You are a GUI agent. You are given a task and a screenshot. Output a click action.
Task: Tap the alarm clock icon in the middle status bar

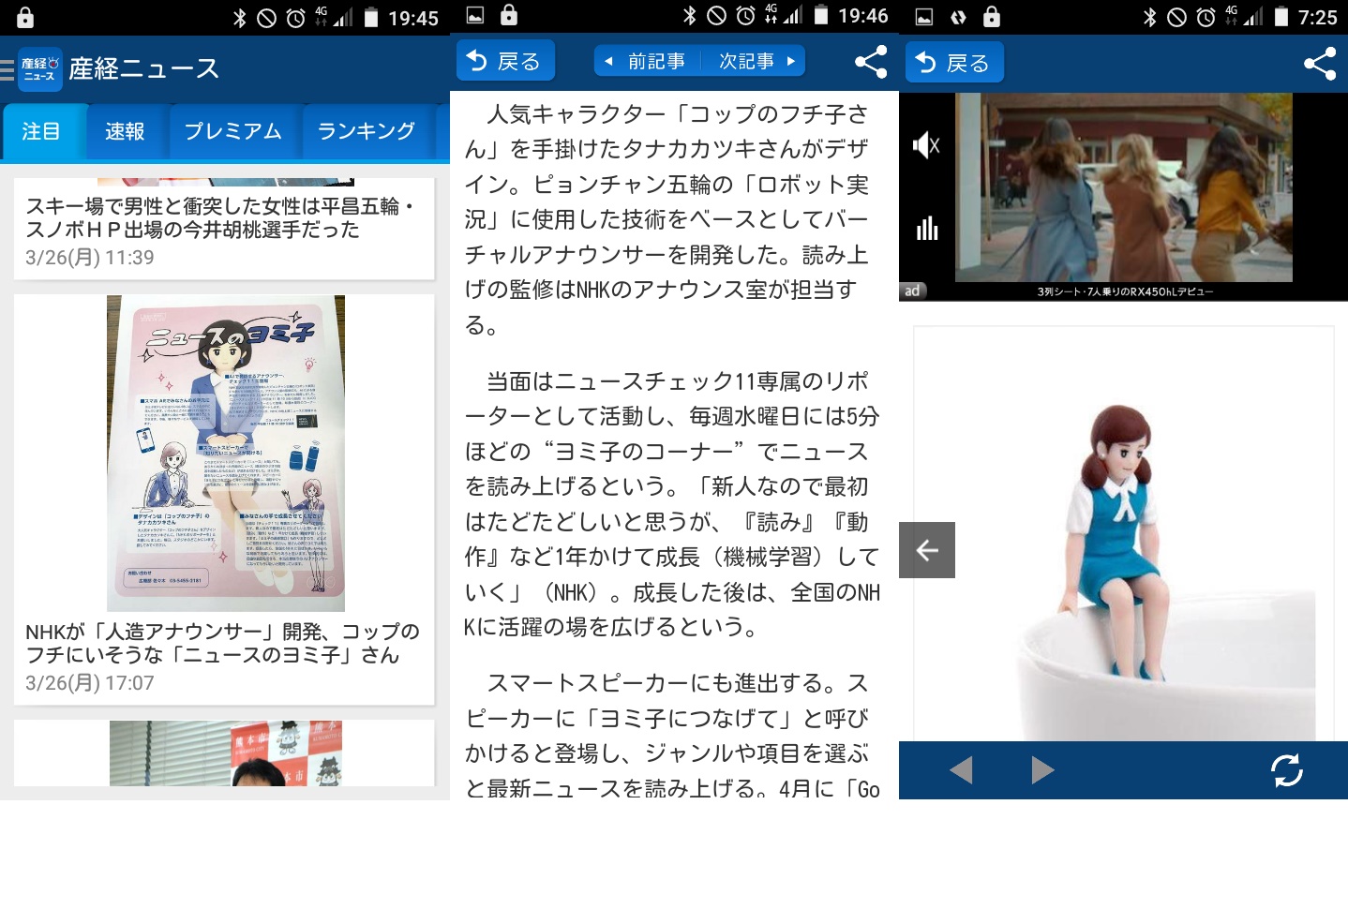click(x=746, y=16)
